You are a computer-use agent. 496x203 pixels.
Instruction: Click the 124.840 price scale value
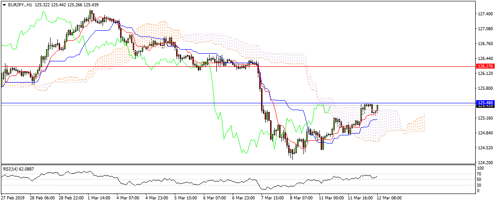pos(485,133)
